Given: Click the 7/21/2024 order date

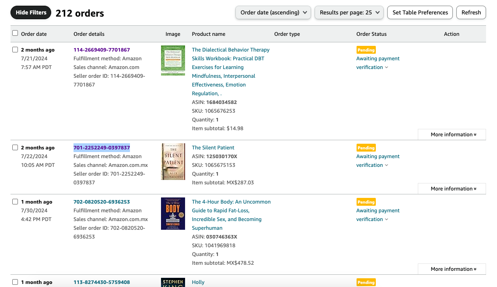Looking at the screenshot, I should click(34, 58).
